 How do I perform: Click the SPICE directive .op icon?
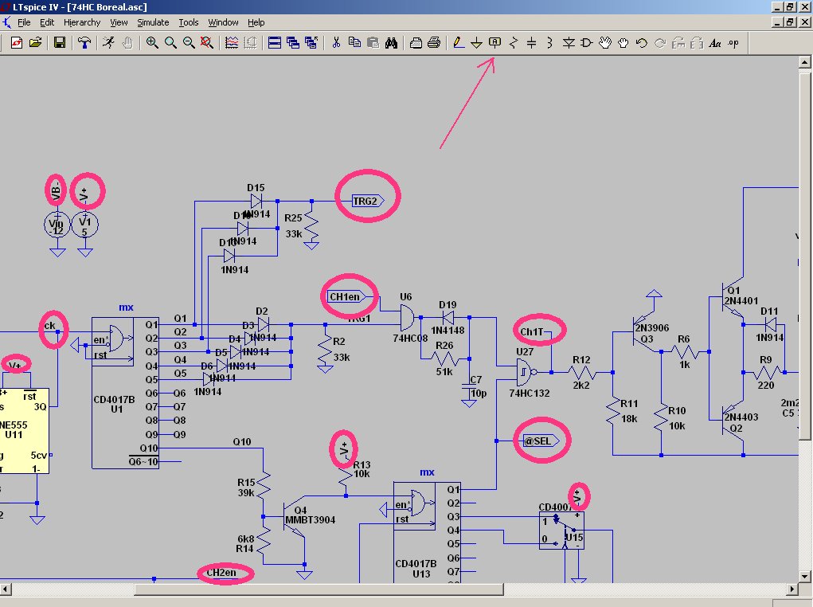[x=733, y=43]
